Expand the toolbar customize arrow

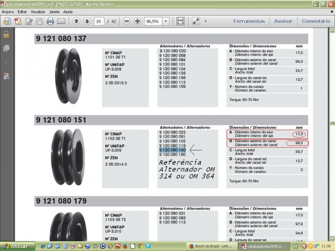pyautogui.click(x=206, y=21)
